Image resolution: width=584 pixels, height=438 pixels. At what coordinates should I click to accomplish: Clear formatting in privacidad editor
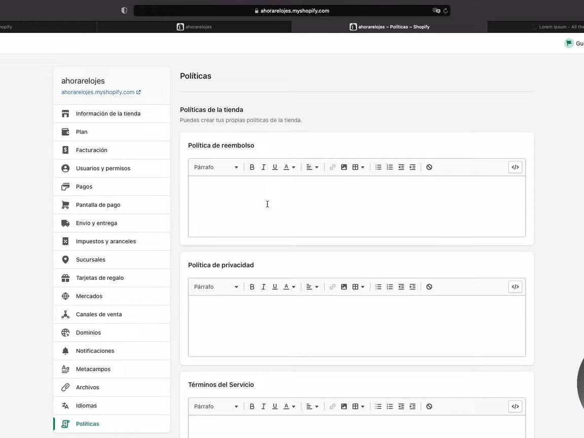[x=429, y=286]
